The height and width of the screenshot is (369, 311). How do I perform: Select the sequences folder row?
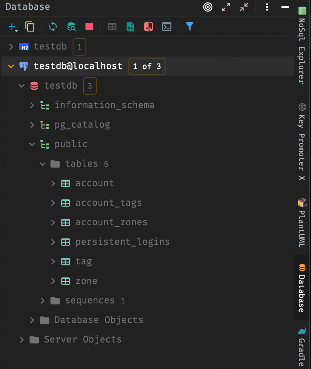click(x=148, y=301)
